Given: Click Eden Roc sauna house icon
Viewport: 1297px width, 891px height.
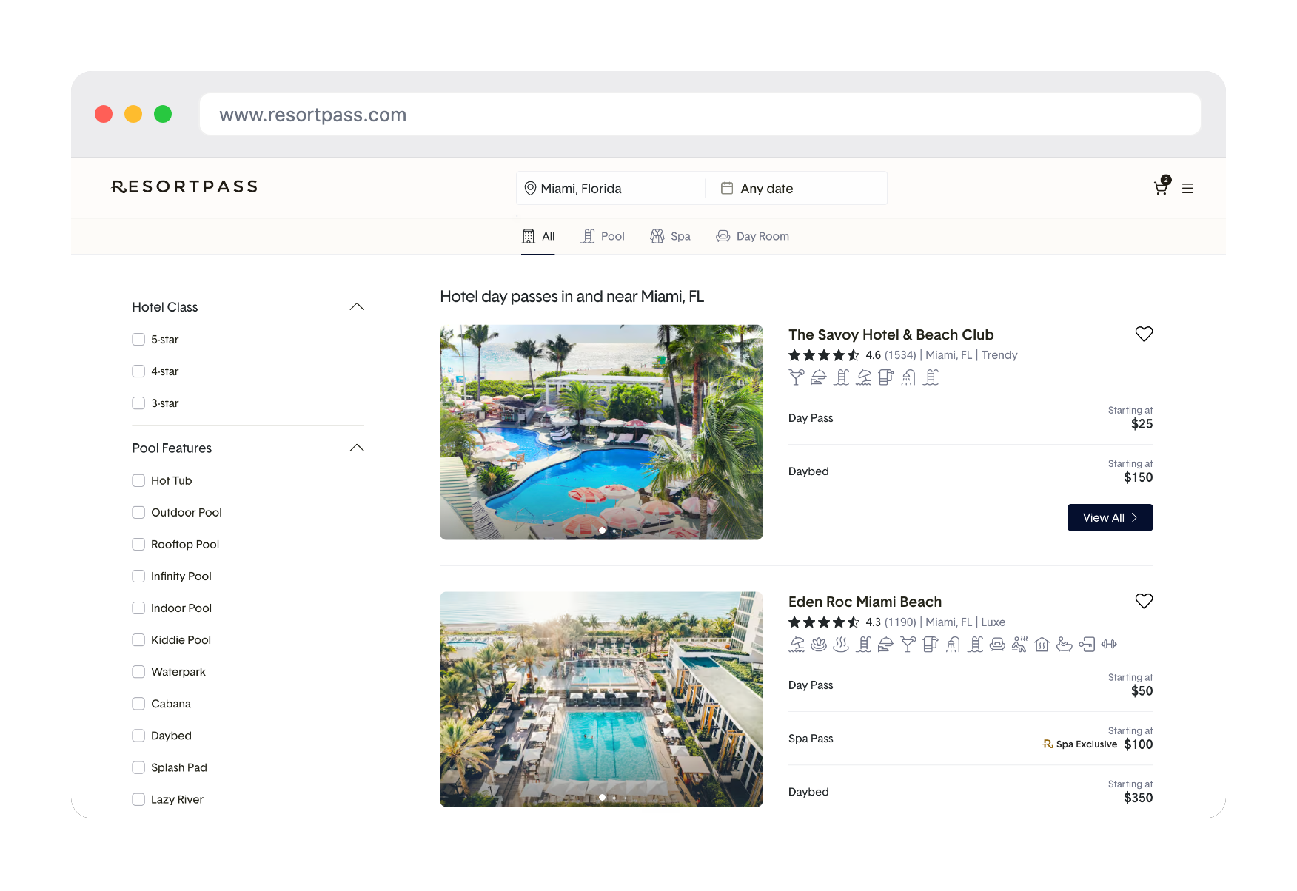Looking at the screenshot, I should click(x=1042, y=645).
